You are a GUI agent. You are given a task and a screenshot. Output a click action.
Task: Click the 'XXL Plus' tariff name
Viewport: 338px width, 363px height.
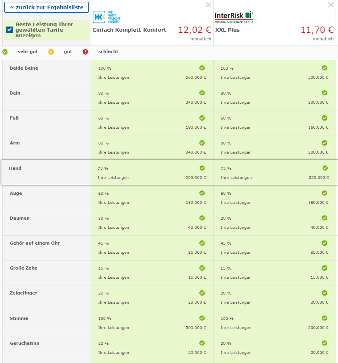(x=227, y=30)
